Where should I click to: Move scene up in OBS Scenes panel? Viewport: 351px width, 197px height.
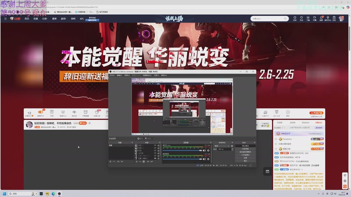pos(118,162)
